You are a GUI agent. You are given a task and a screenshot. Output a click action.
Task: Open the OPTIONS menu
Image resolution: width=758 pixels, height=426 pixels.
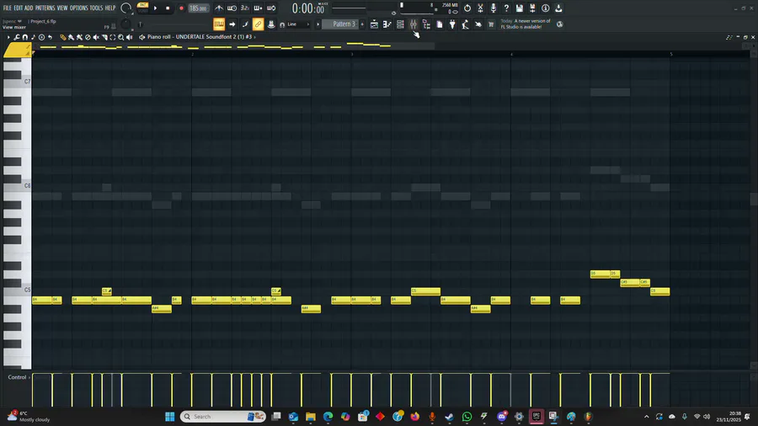(79, 8)
